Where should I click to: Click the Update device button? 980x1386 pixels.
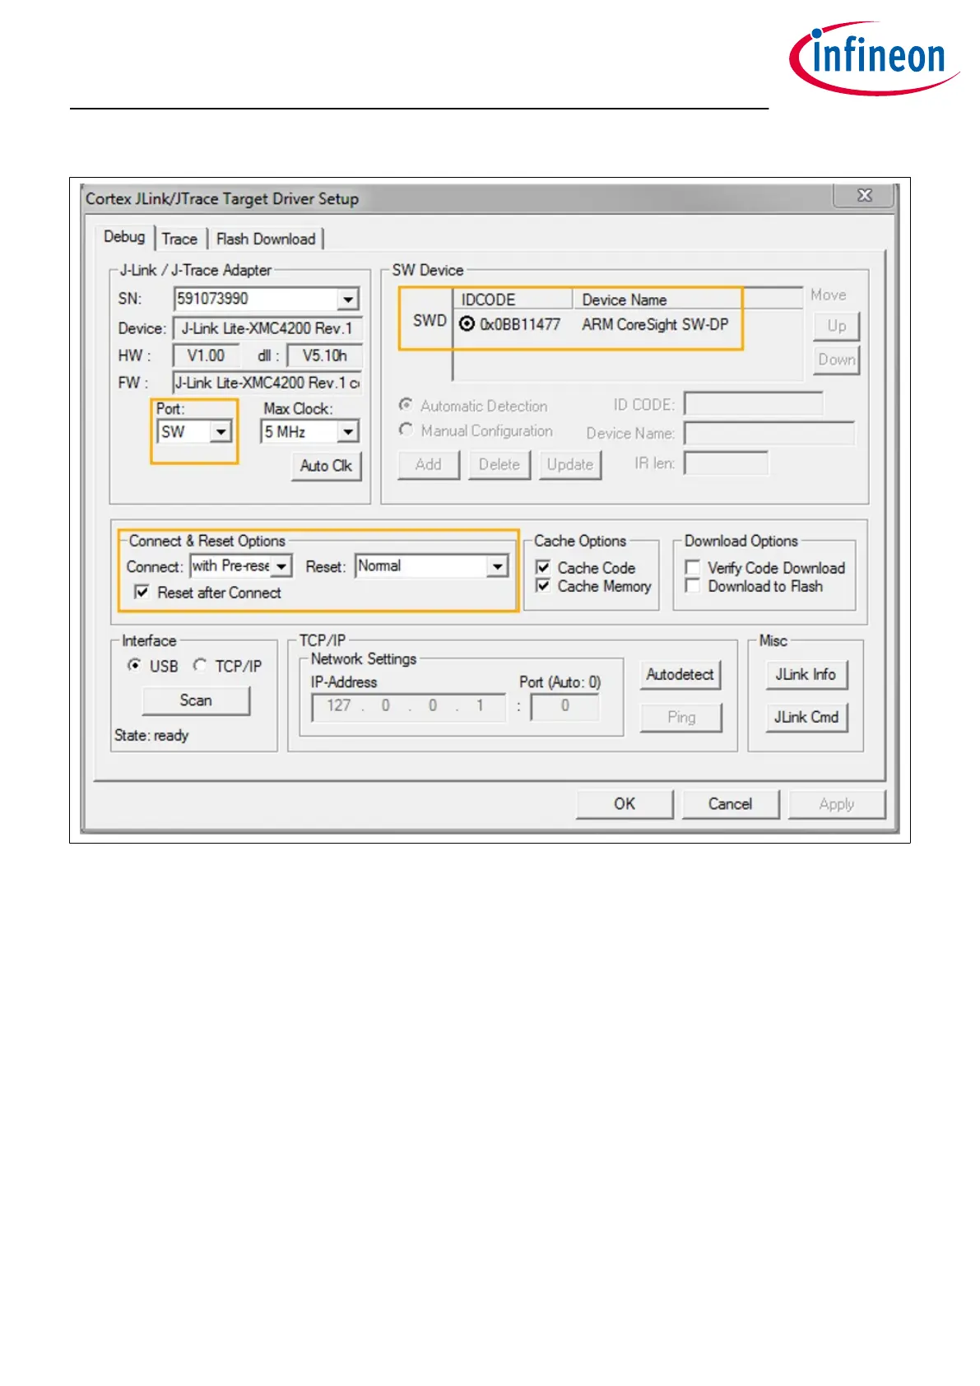pos(570,464)
